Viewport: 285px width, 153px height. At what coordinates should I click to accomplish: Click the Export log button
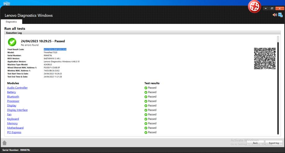(274, 143)
